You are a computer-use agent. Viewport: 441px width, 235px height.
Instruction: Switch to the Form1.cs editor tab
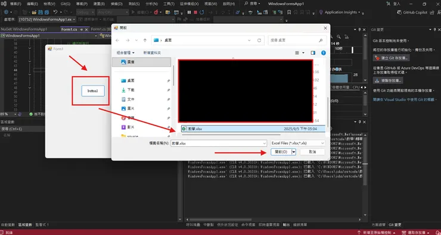tap(69, 29)
